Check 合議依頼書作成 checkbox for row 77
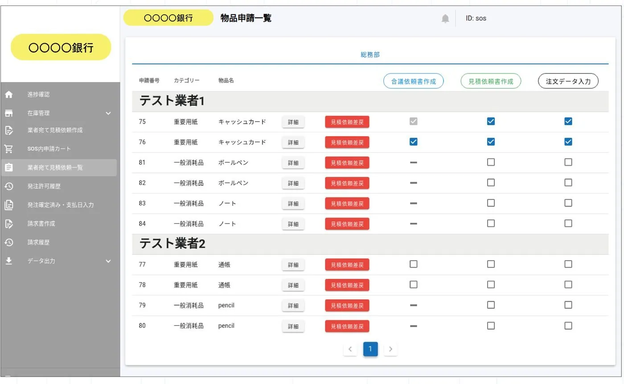 point(414,264)
